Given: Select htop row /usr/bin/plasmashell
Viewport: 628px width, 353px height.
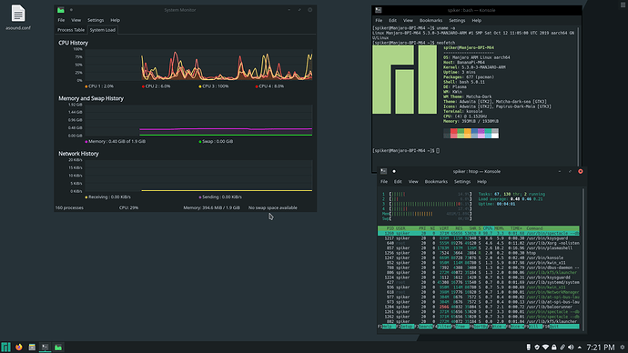Looking at the screenshot, I should tap(479, 248).
